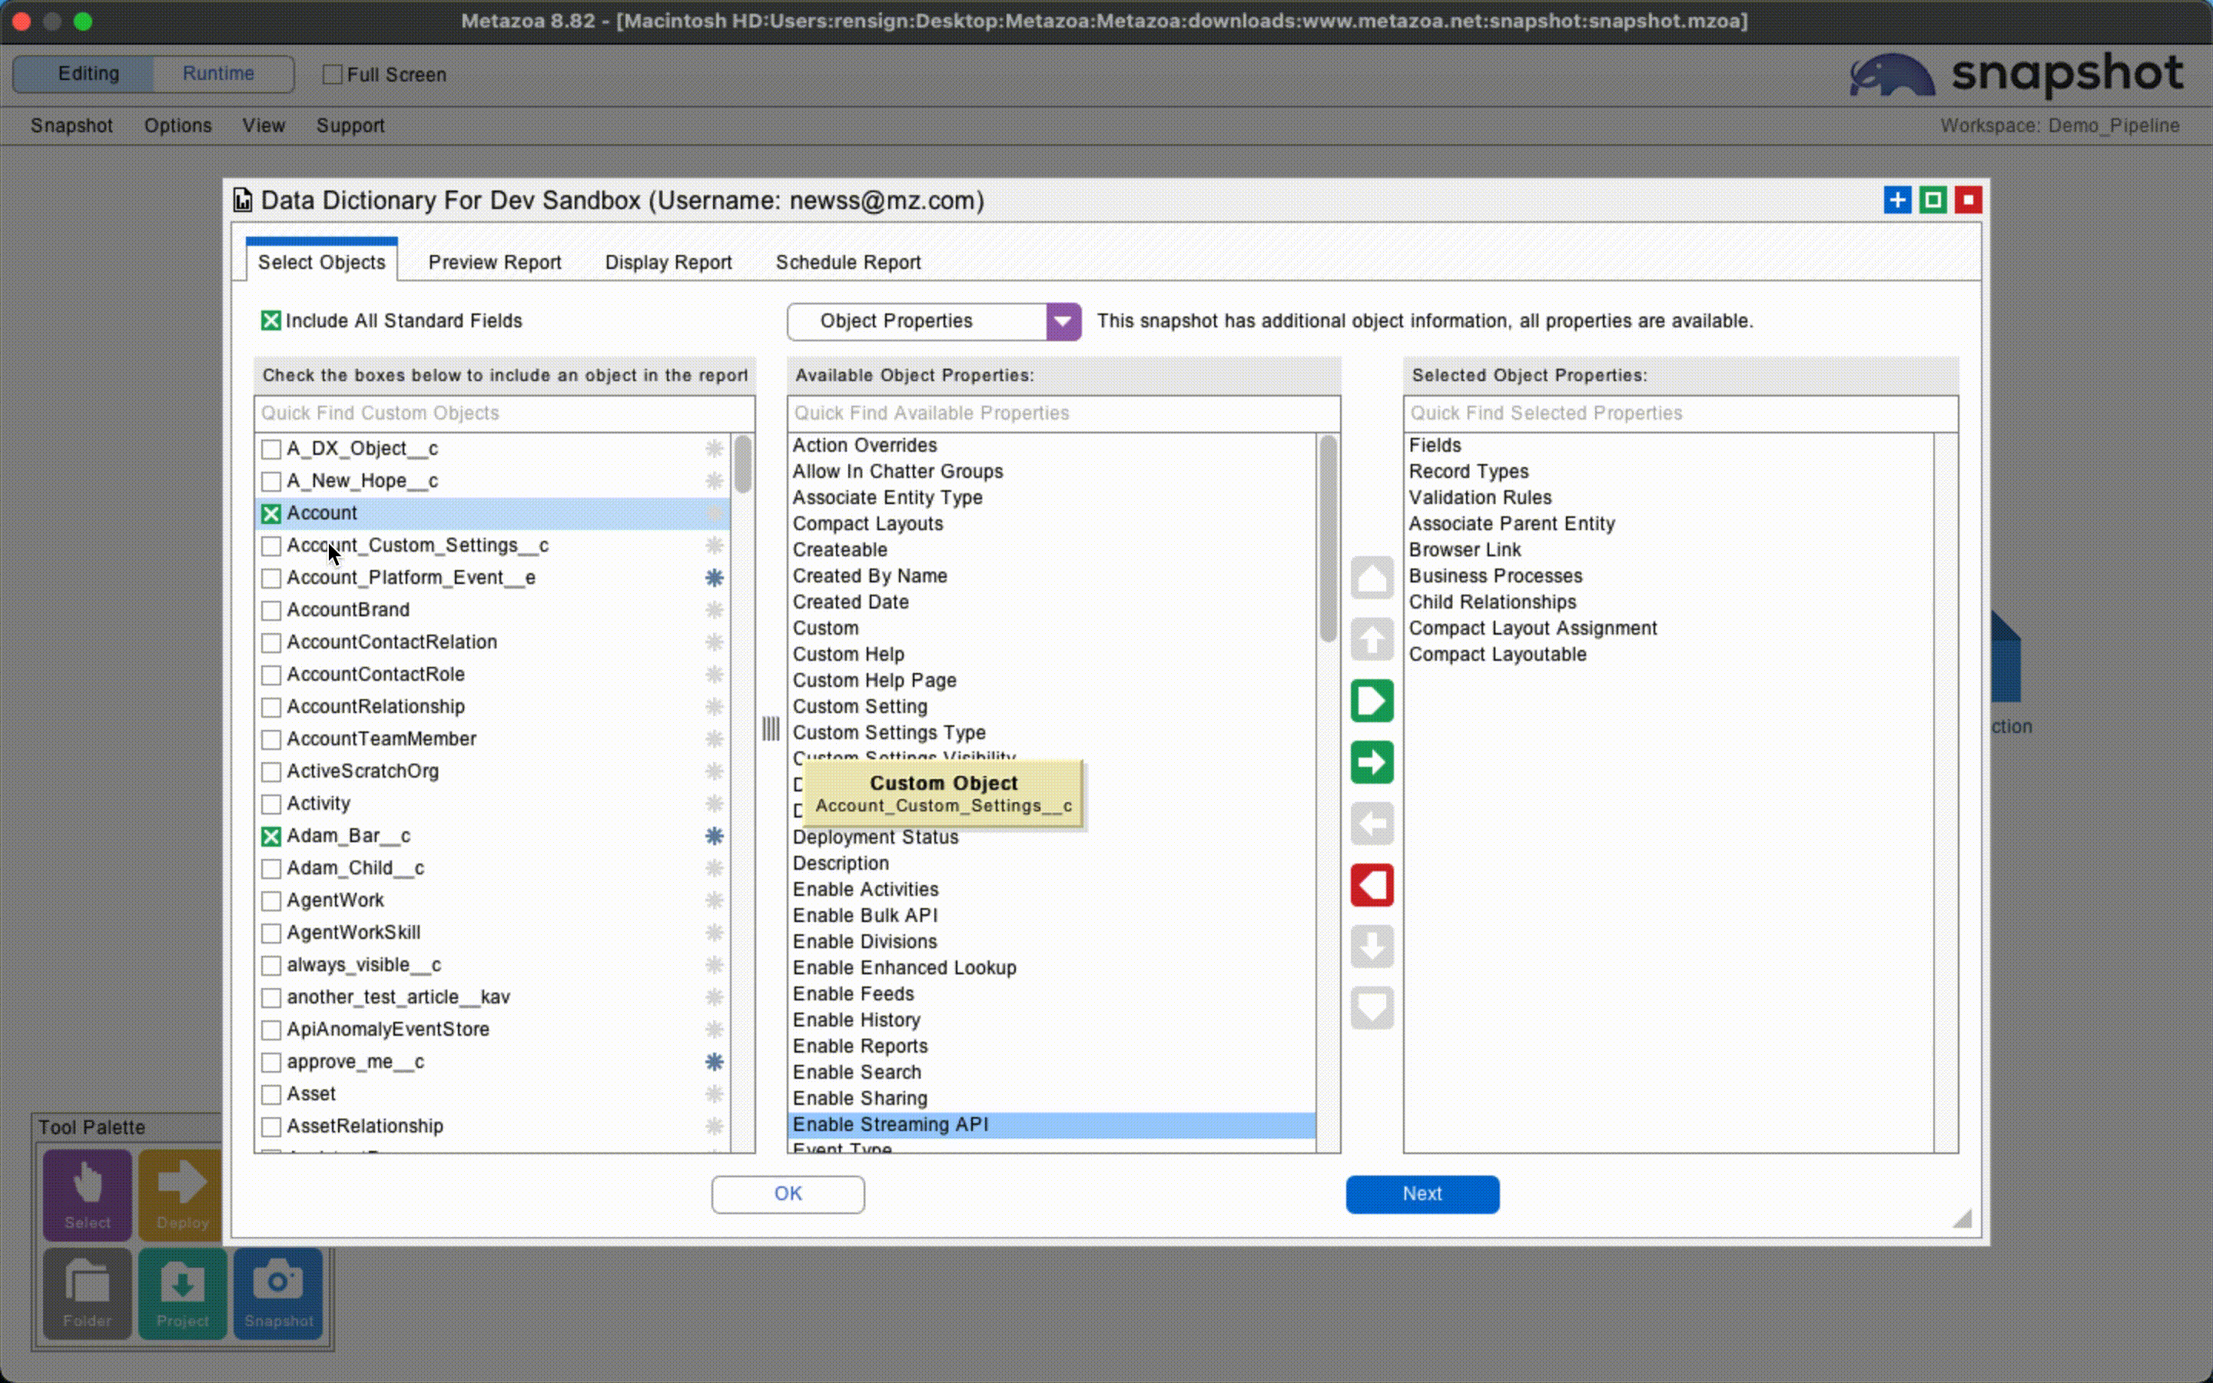Click the dialog resize corner grip
This screenshot has height=1383, width=2213.
[x=1962, y=1219]
